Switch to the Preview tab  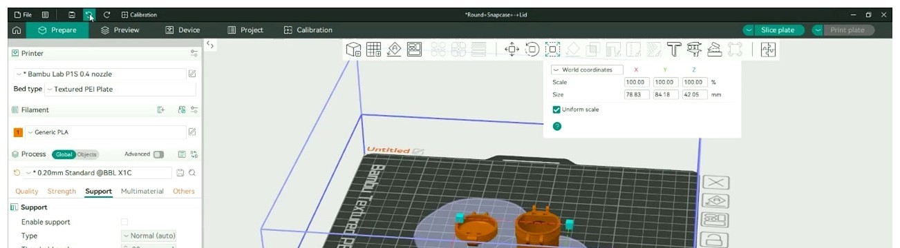pos(120,30)
